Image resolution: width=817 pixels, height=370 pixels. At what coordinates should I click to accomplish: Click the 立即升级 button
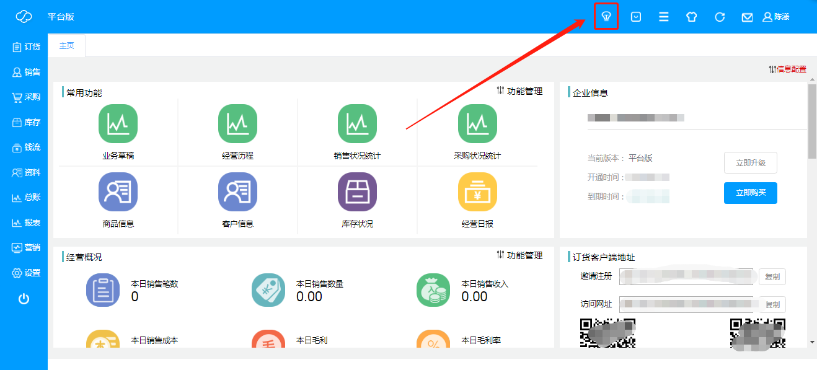(751, 163)
